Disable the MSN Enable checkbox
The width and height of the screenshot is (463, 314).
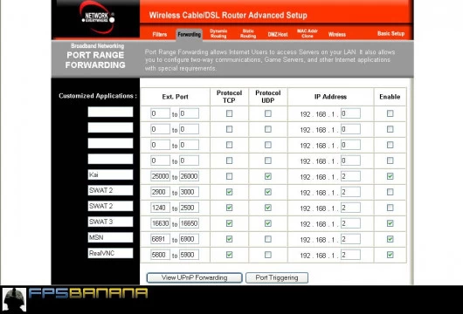(390, 239)
